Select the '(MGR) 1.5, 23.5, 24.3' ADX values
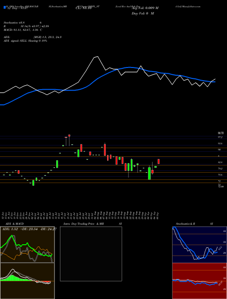Viewport: 227px width, 299px height. [47, 37]
